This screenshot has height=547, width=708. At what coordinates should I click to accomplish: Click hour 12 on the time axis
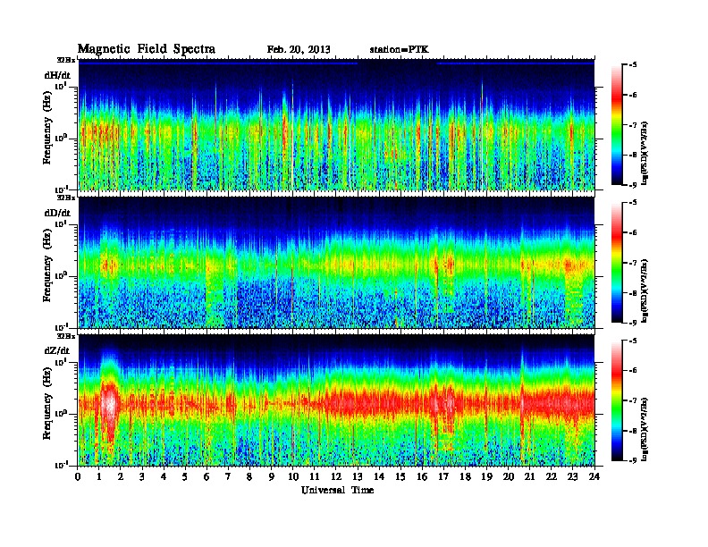pos(336,477)
